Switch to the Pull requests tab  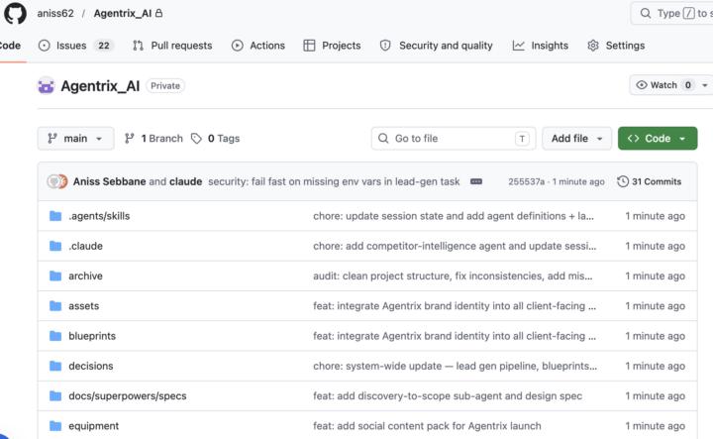[172, 46]
